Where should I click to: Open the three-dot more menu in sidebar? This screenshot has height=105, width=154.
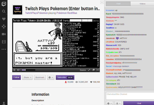click(4, 49)
